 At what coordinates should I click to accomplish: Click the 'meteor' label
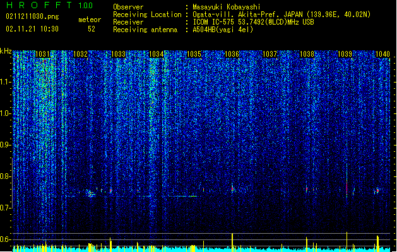pos(90,20)
